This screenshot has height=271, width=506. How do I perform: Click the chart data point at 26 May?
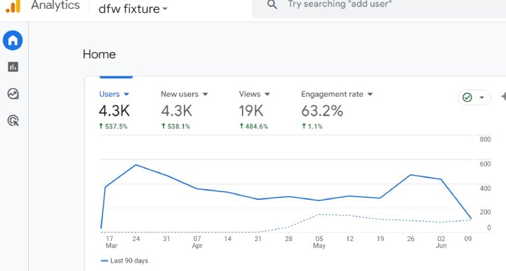coord(411,175)
